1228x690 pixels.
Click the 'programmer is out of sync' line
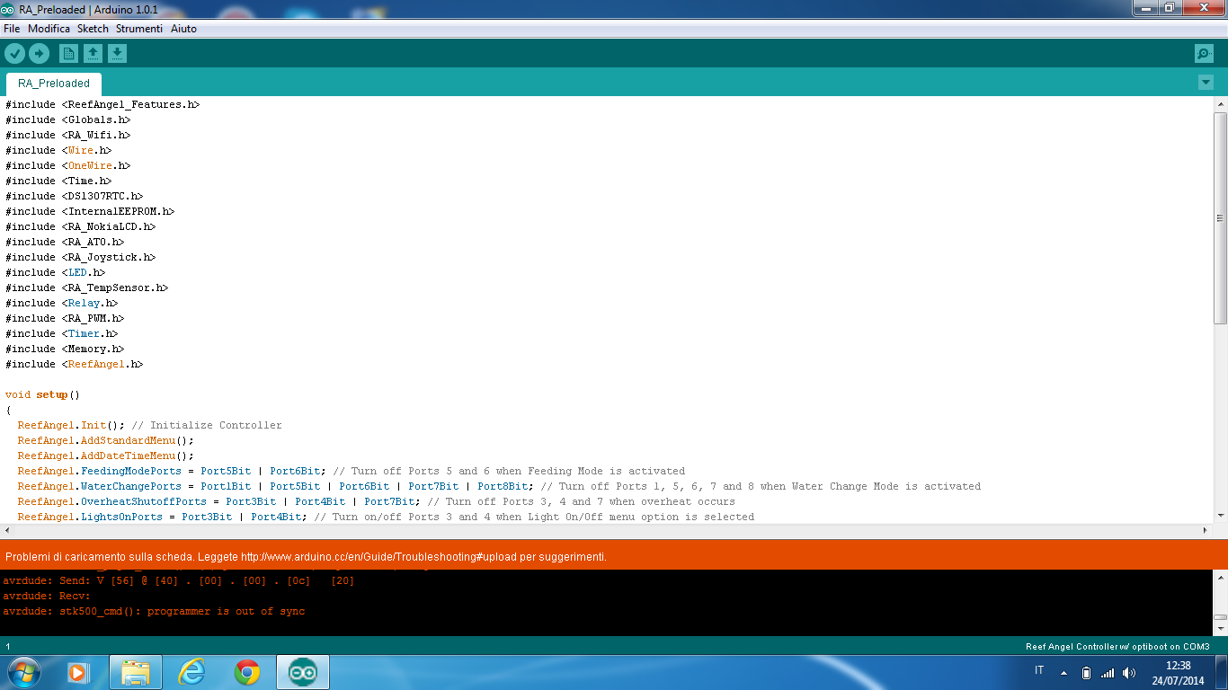click(154, 611)
